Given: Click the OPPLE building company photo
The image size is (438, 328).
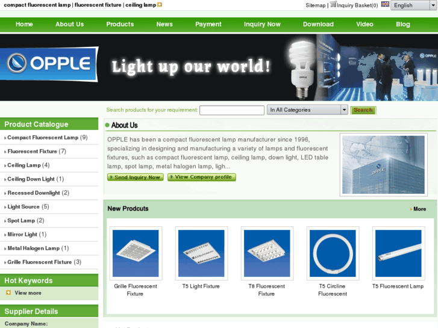Looking at the screenshot, I should pyautogui.click(x=384, y=165).
